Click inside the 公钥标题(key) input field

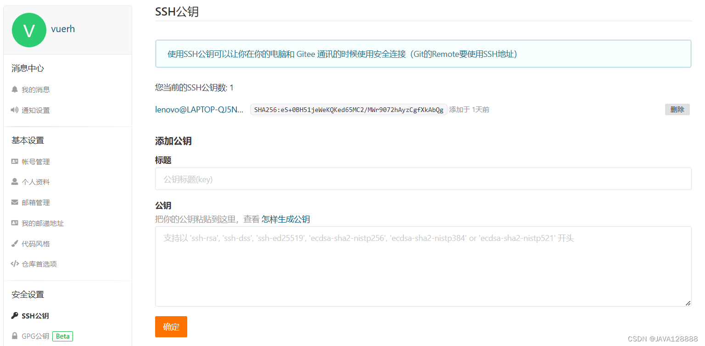click(321, 179)
